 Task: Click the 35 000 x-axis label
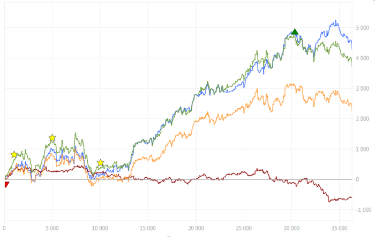click(340, 226)
